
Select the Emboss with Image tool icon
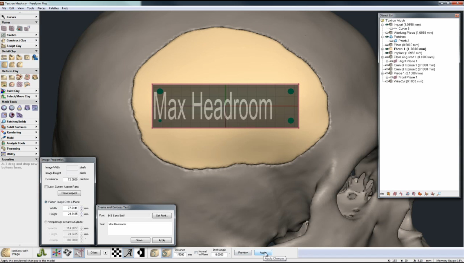(x=5, y=253)
